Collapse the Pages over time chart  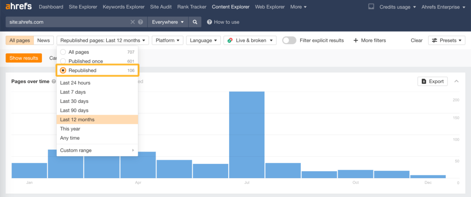[x=456, y=81]
